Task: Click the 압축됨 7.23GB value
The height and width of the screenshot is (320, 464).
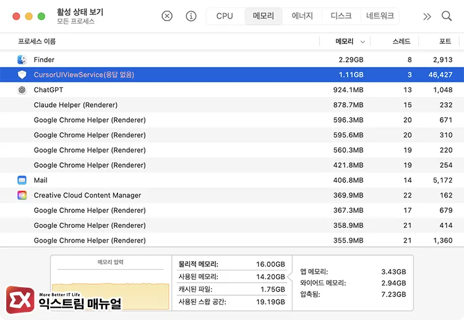Action: [393, 294]
